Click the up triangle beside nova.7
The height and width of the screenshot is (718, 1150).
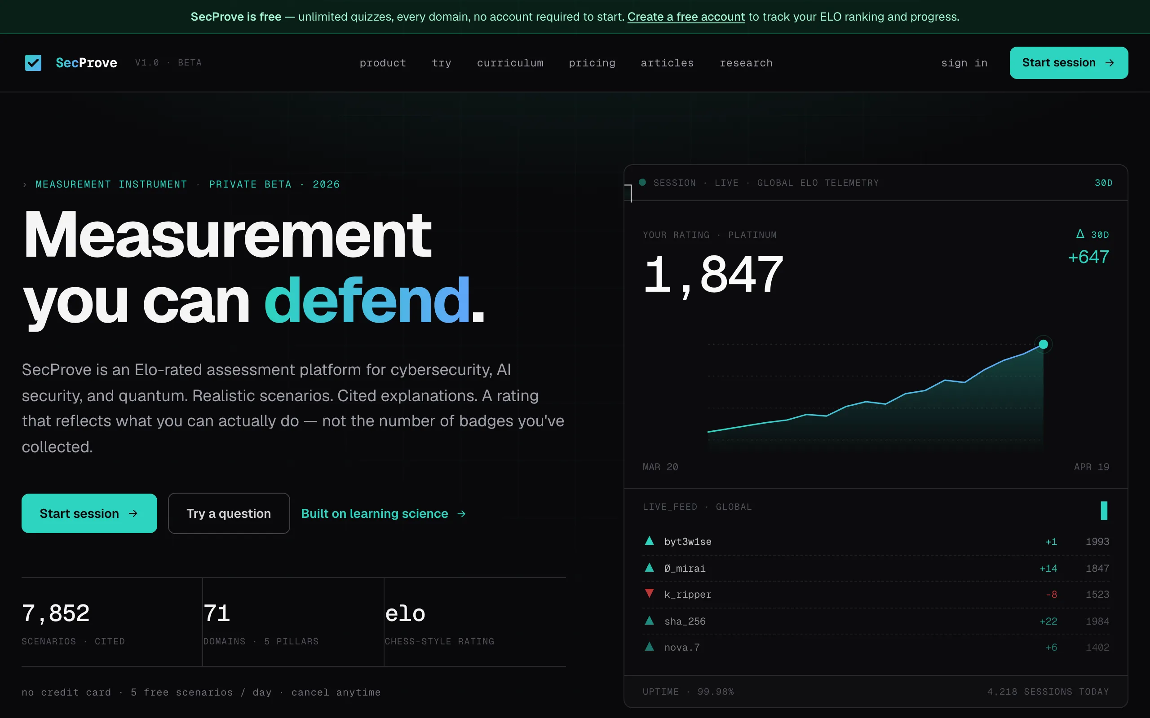click(649, 647)
